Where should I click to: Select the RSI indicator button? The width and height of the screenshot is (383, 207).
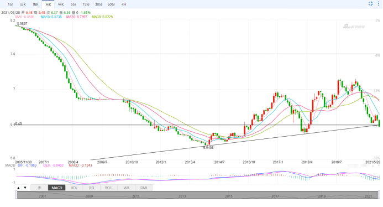point(92,188)
